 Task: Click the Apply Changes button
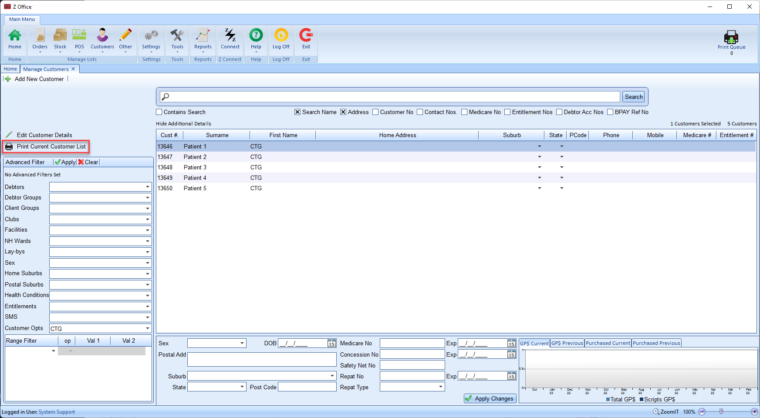[x=490, y=398]
